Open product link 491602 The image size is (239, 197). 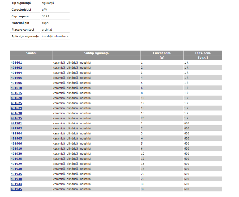coord(16,68)
